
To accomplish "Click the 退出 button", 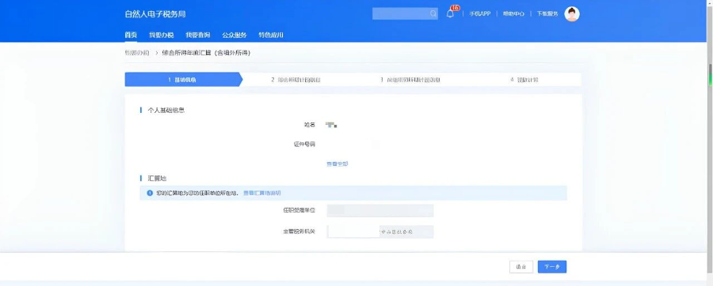I will click(521, 267).
